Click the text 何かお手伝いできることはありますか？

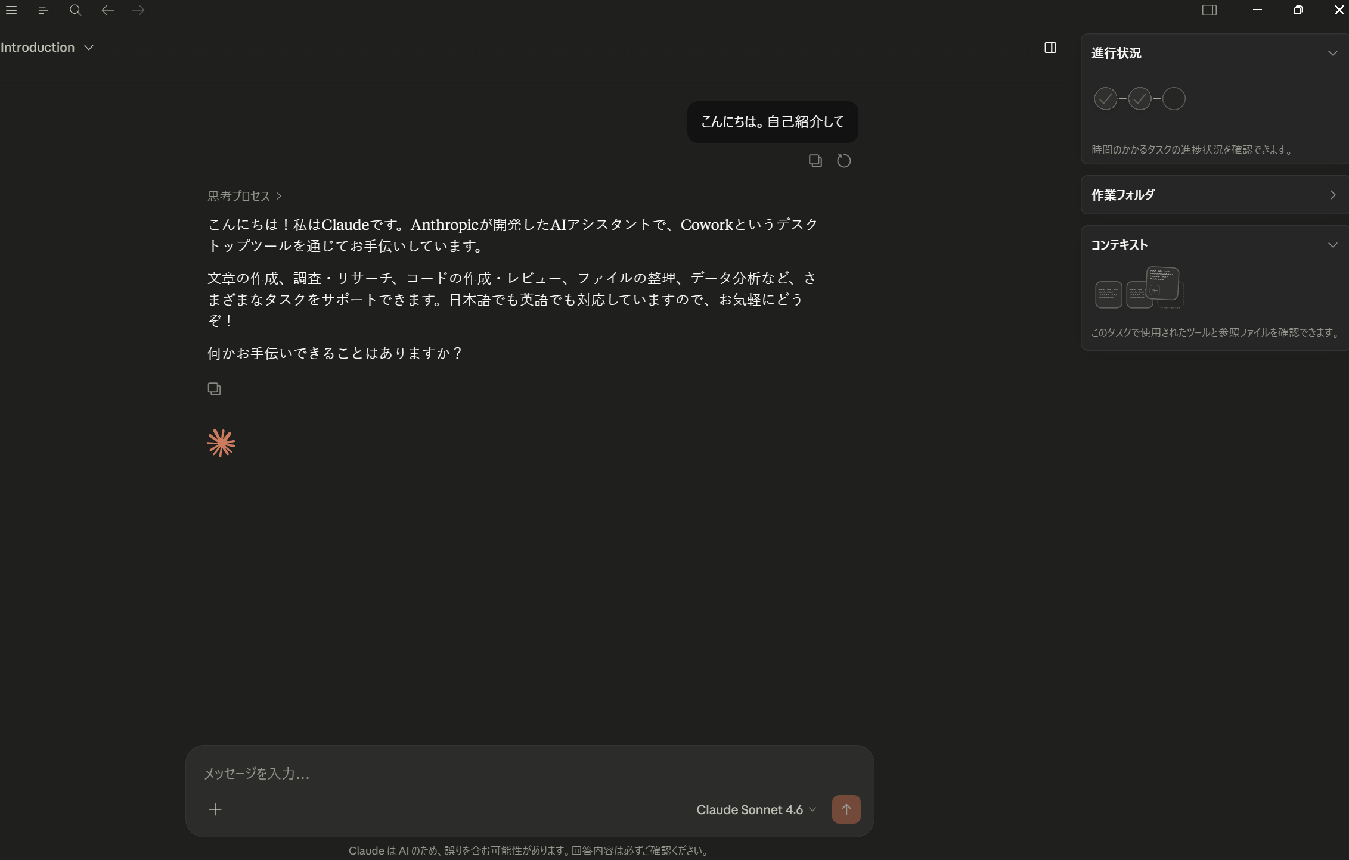pos(335,353)
